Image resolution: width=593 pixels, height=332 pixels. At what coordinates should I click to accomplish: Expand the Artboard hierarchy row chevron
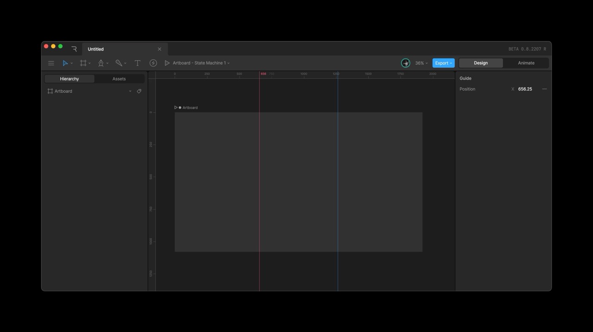click(x=130, y=91)
